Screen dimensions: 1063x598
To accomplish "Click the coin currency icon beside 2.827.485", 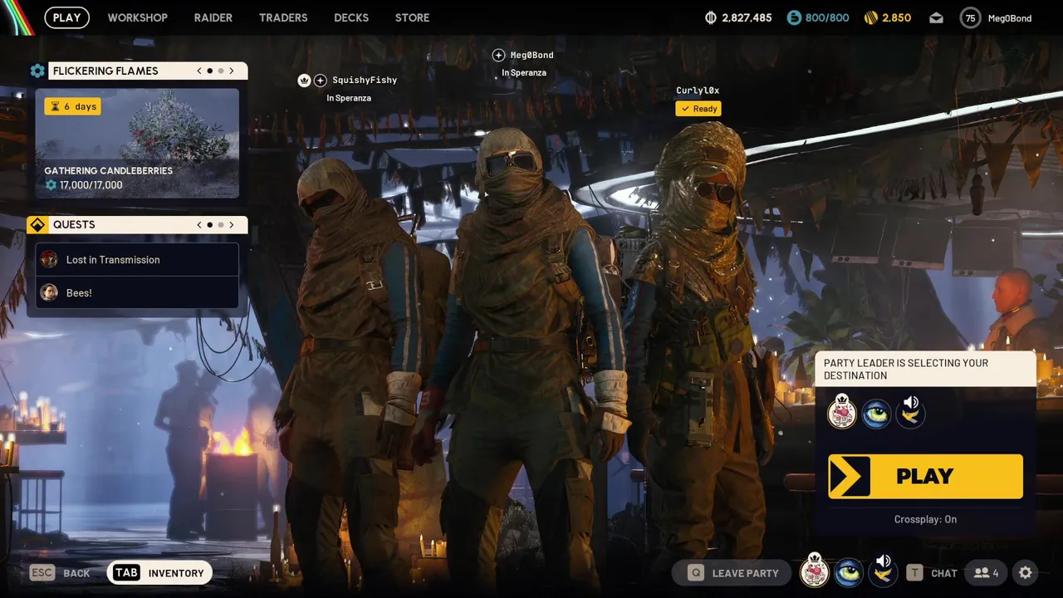I will (x=711, y=17).
